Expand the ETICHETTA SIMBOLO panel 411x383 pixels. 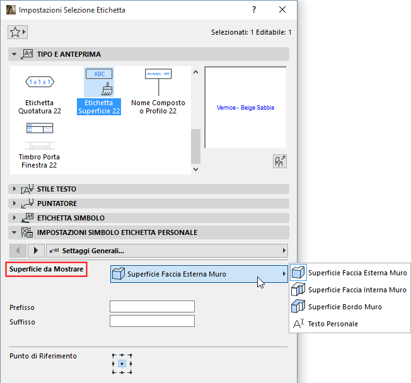point(14,218)
